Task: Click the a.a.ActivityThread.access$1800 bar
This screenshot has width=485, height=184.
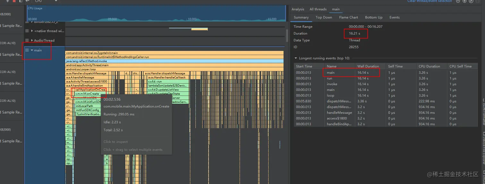Action: point(87,82)
